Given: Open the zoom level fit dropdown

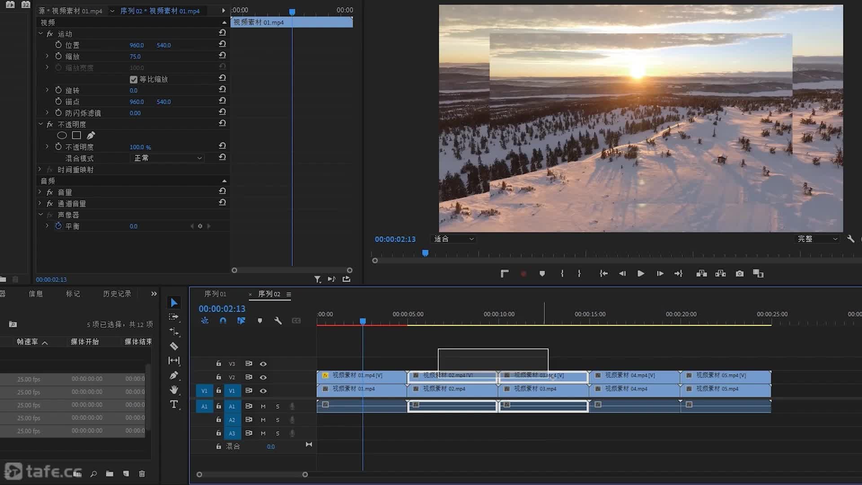Looking at the screenshot, I should point(453,239).
